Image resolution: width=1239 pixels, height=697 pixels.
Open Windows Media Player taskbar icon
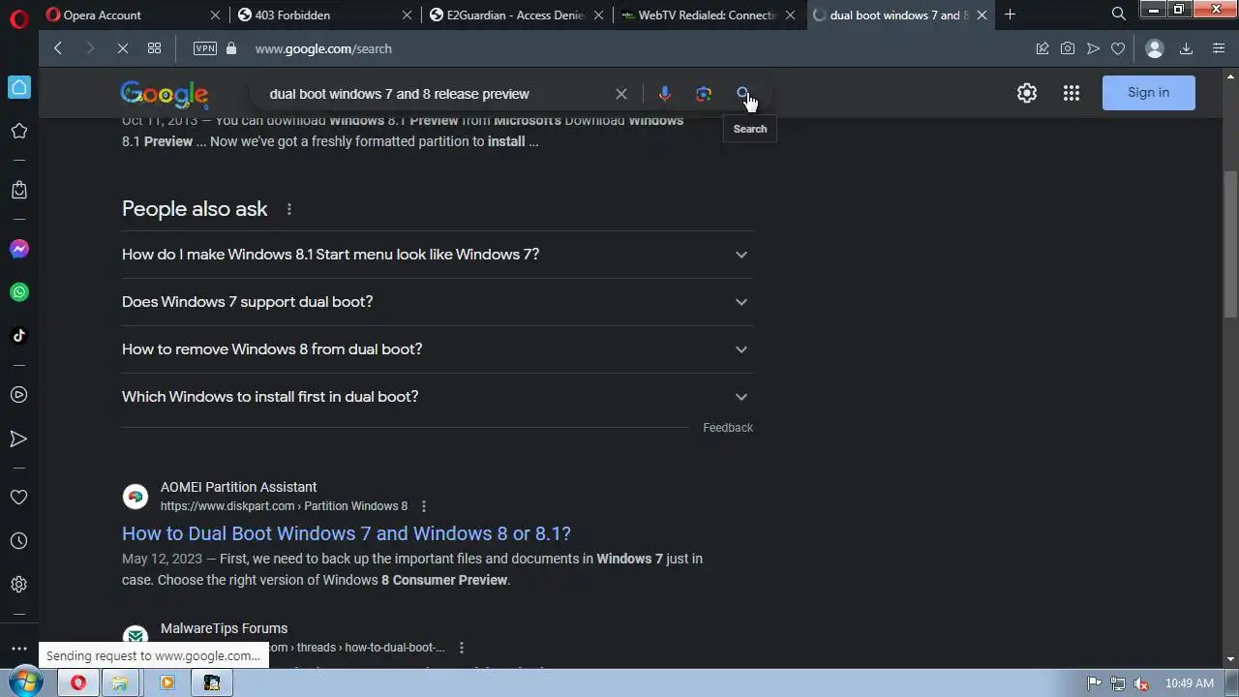(x=166, y=682)
